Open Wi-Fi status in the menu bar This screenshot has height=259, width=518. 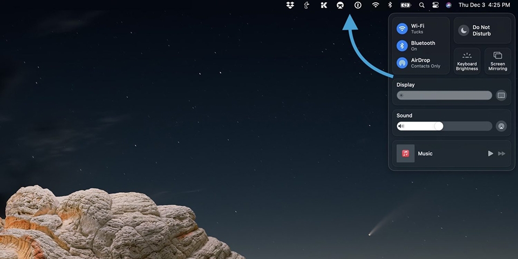376,5
